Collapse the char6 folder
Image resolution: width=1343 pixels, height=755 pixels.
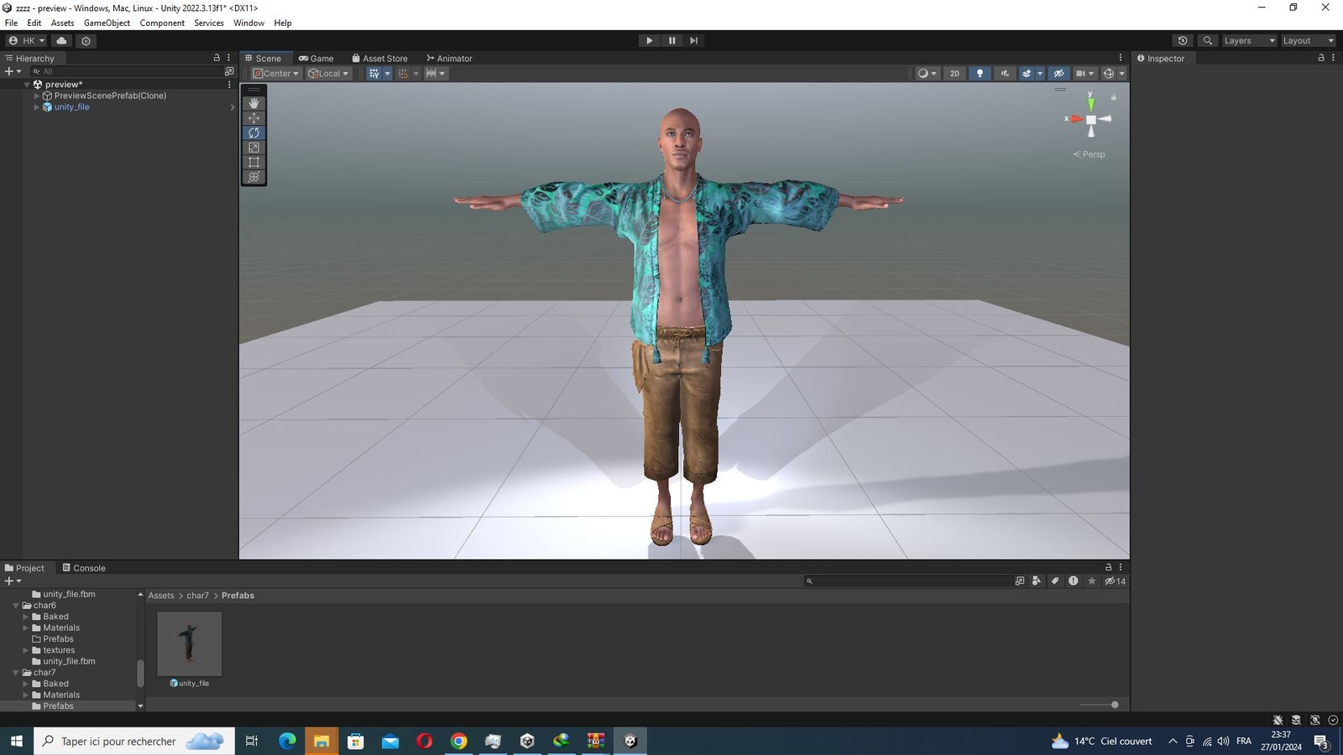click(16, 605)
